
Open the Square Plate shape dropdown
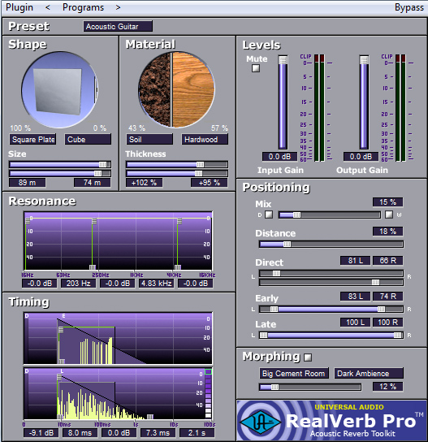coord(32,139)
